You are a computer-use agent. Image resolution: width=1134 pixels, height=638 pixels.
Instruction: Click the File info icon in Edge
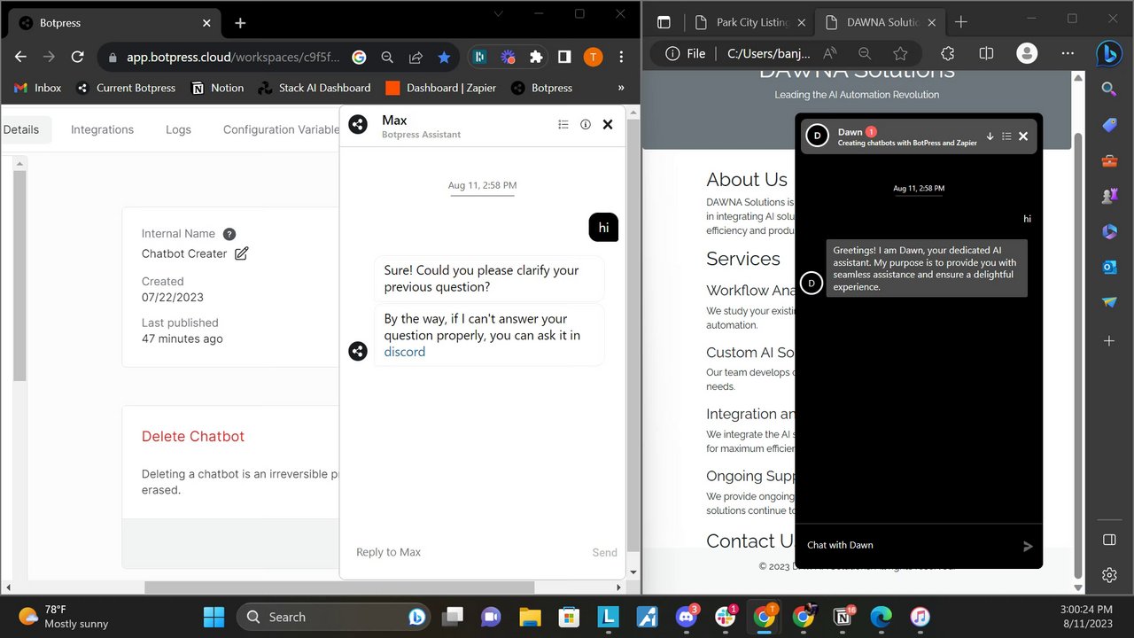pyautogui.click(x=672, y=53)
